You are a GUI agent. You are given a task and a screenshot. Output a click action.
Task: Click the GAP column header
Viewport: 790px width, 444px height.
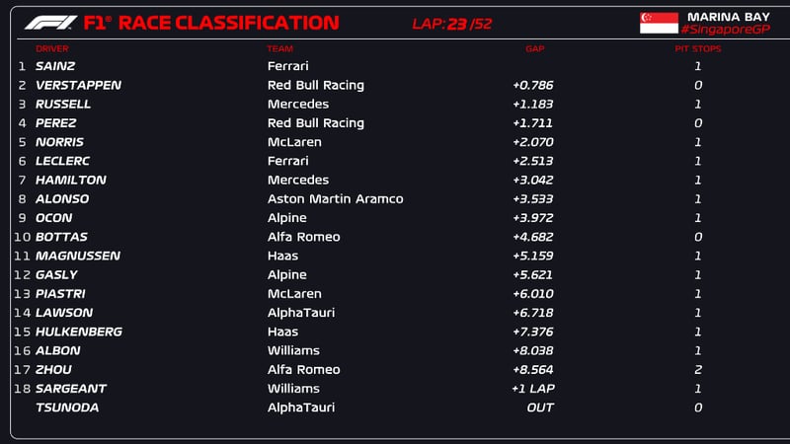coord(534,48)
